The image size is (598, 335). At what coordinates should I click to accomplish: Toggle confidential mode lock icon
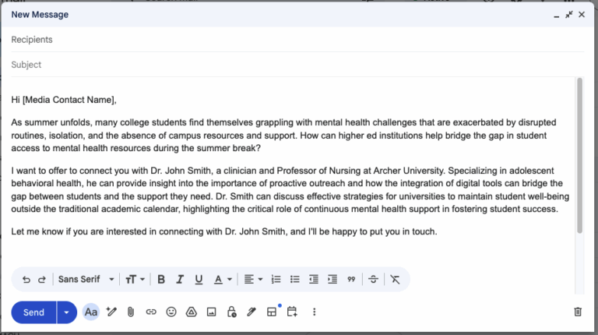point(231,312)
